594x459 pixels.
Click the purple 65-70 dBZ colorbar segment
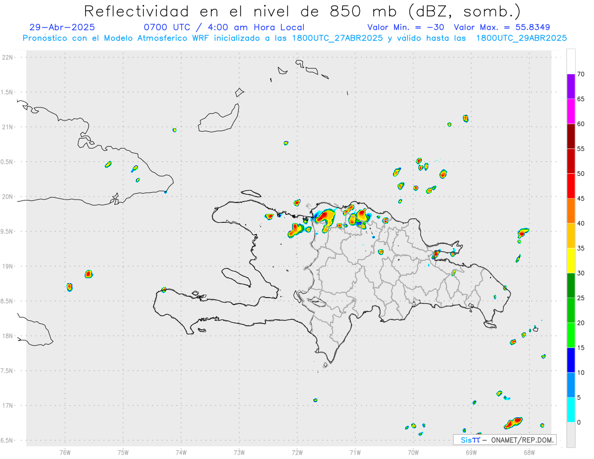[x=571, y=87]
